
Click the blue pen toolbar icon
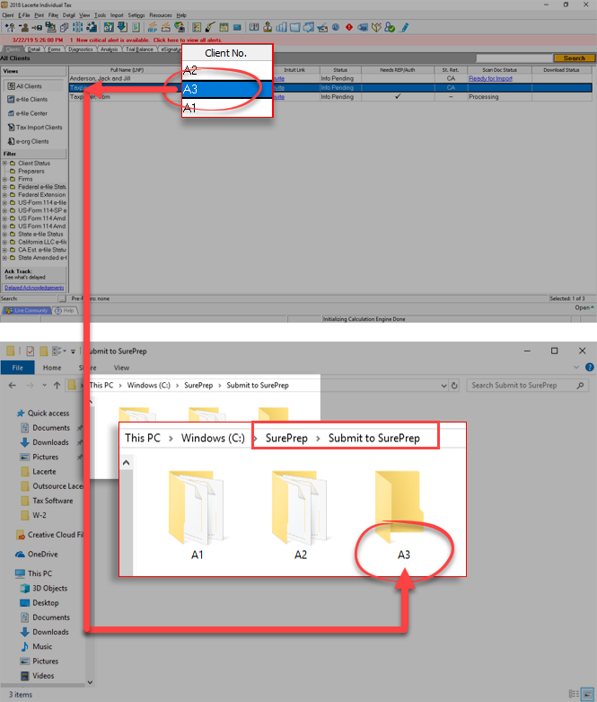(x=404, y=27)
